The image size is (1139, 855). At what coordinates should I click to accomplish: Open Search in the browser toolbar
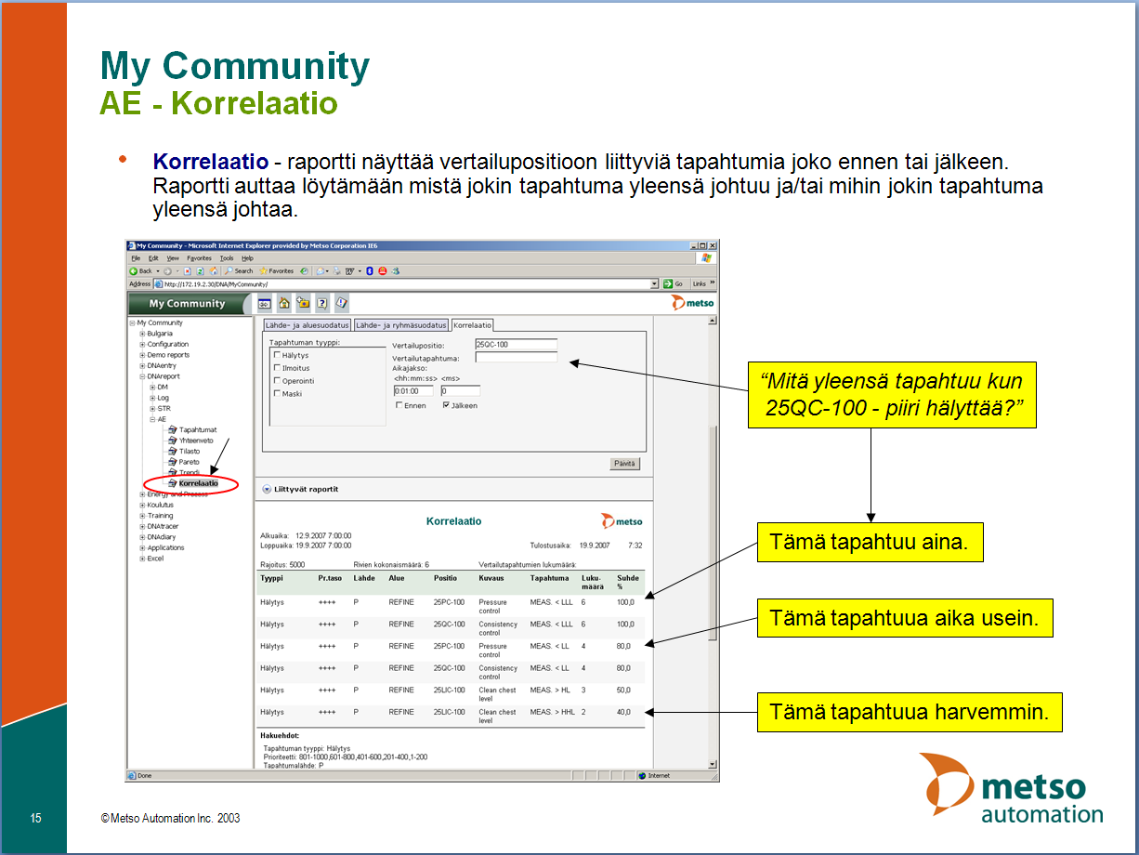[239, 270]
